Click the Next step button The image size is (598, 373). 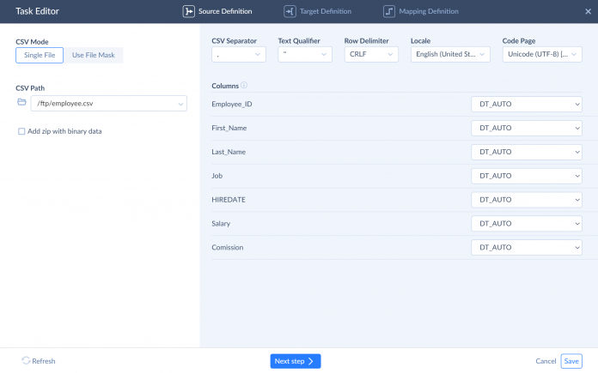[x=296, y=361]
